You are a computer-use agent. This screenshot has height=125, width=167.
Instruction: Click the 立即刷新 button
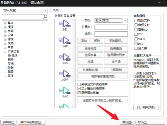116,70
